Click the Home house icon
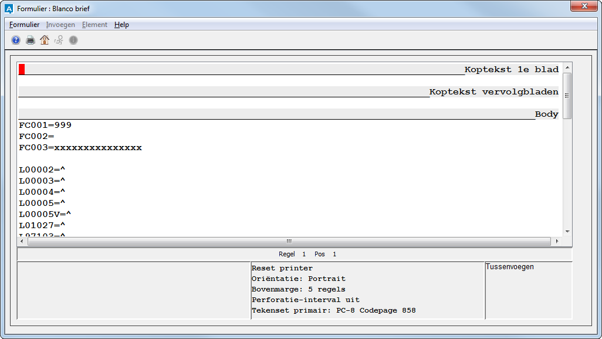602x339 pixels. pos(45,40)
